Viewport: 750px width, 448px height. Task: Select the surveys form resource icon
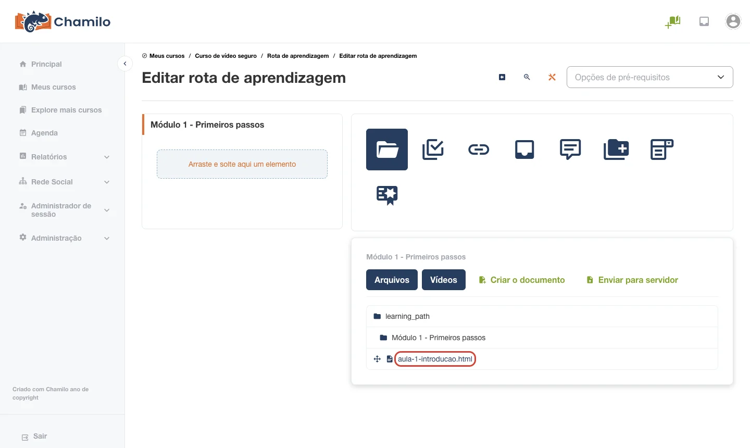[x=662, y=150]
